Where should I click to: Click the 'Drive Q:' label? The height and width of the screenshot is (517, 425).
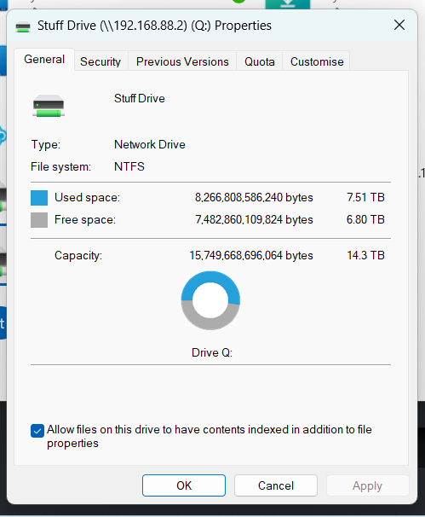[212, 352]
